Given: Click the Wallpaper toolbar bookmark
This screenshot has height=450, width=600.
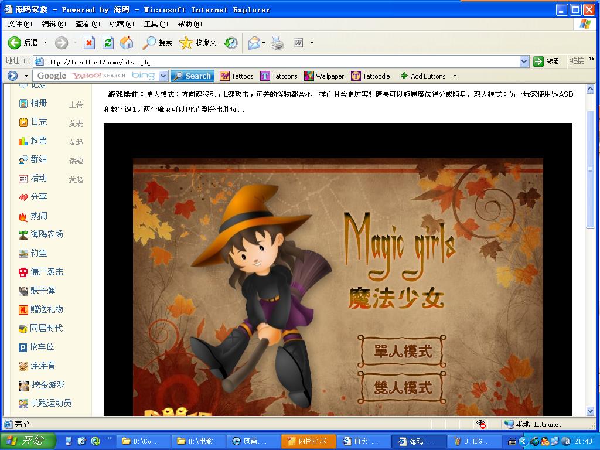Looking at the screenshot, I should (324, 76).
